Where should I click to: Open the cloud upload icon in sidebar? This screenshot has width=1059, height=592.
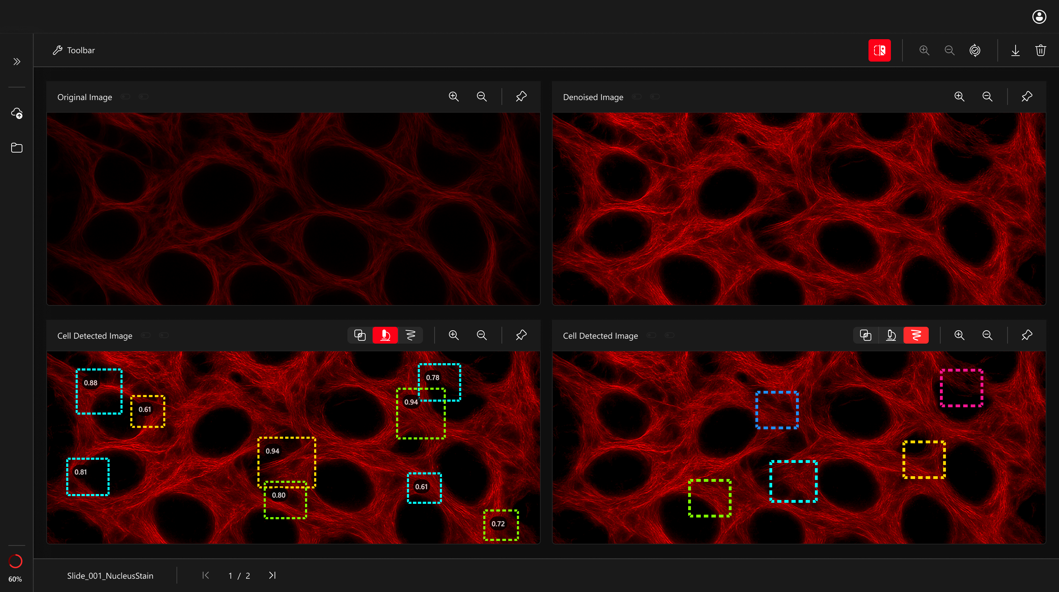[16, 113]
